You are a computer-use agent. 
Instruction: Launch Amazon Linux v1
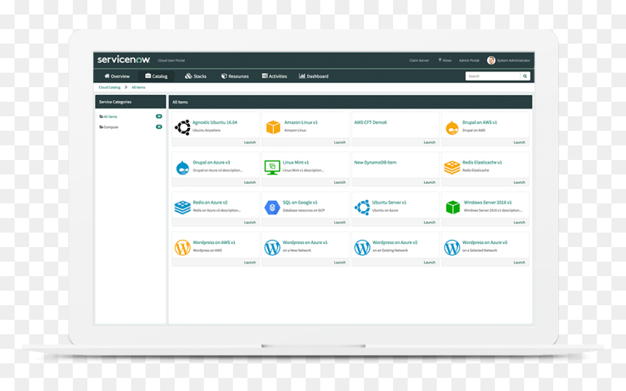[x=340, y=142]
